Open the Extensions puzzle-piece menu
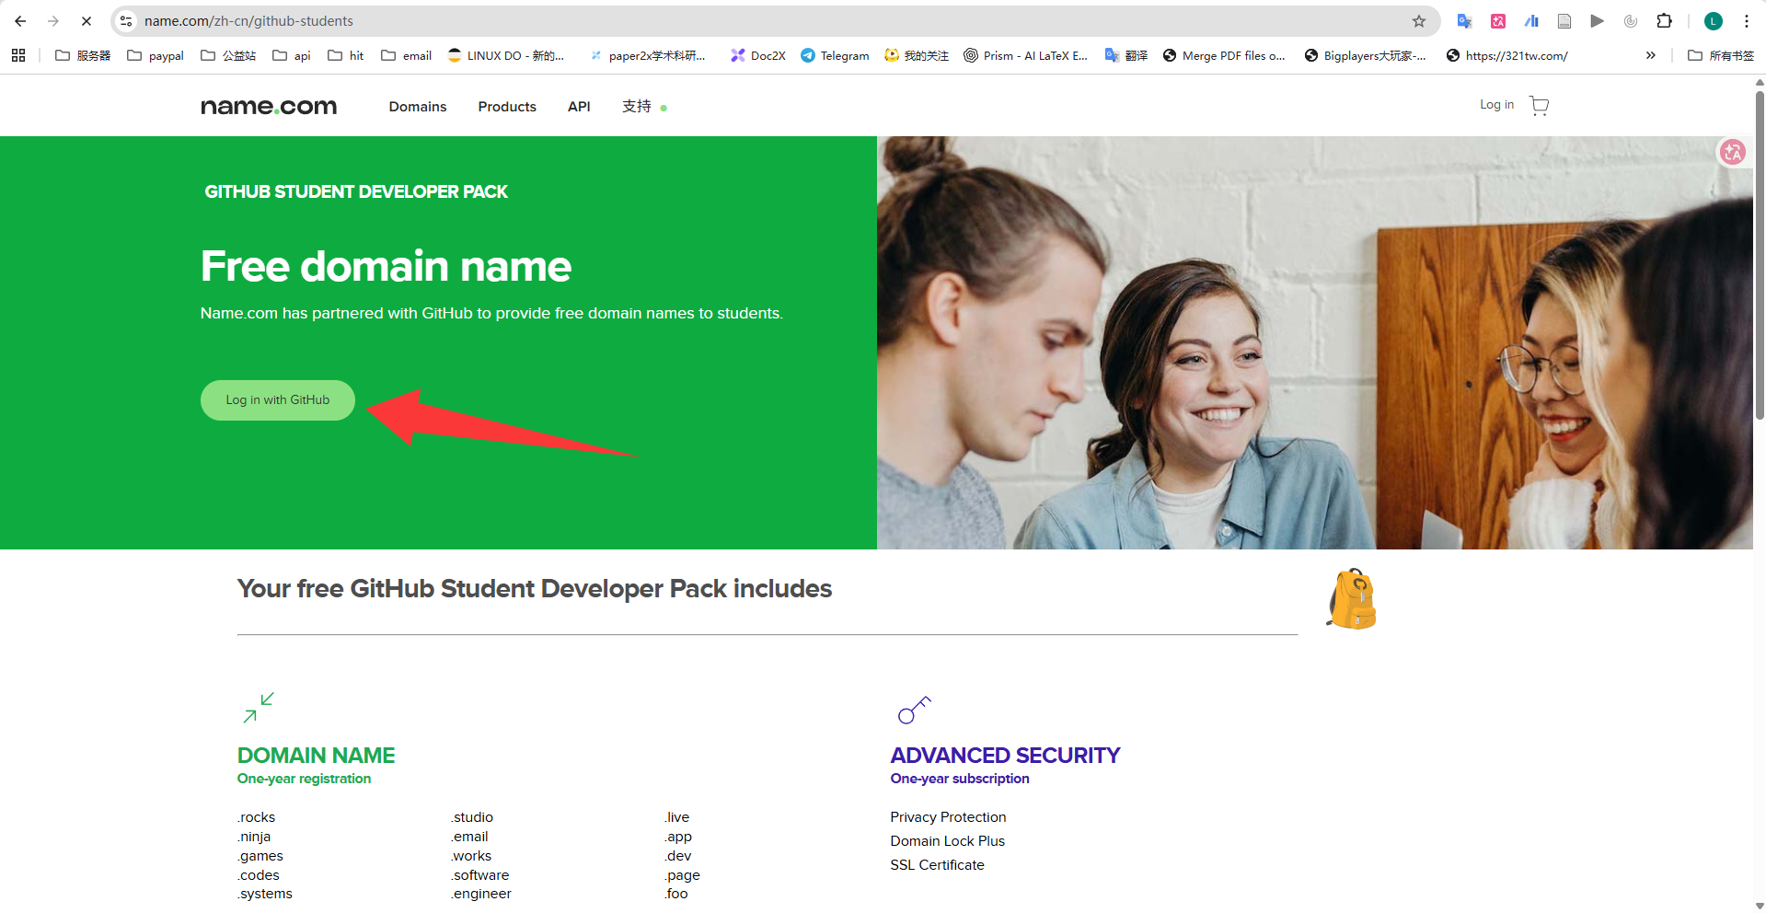The height and width of the screenshot is (913, 1766). point(1664,21)
